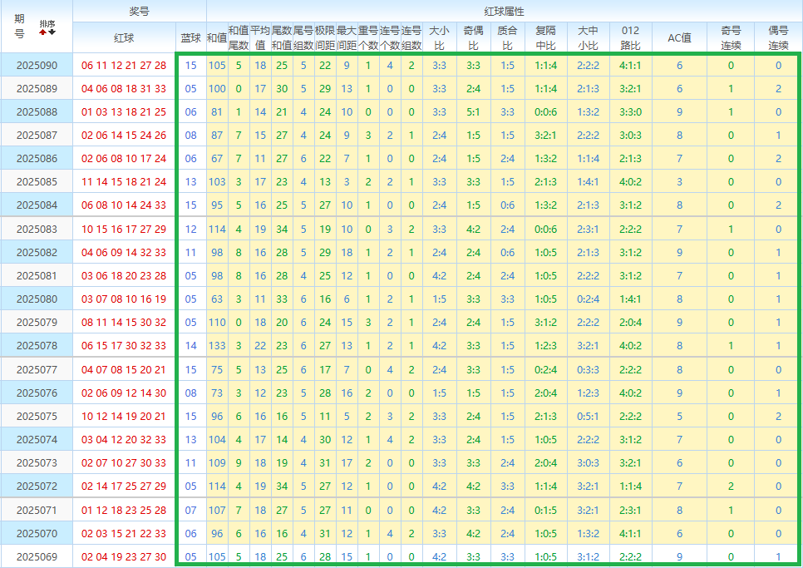Click red balls 10 12 14 19 20 21
This screenshot has height=568, width=803.
pos(124,416)
